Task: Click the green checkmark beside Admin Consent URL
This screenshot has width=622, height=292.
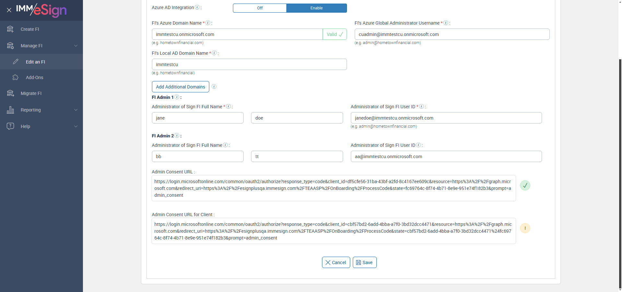Action: click(x=525, y=185)
